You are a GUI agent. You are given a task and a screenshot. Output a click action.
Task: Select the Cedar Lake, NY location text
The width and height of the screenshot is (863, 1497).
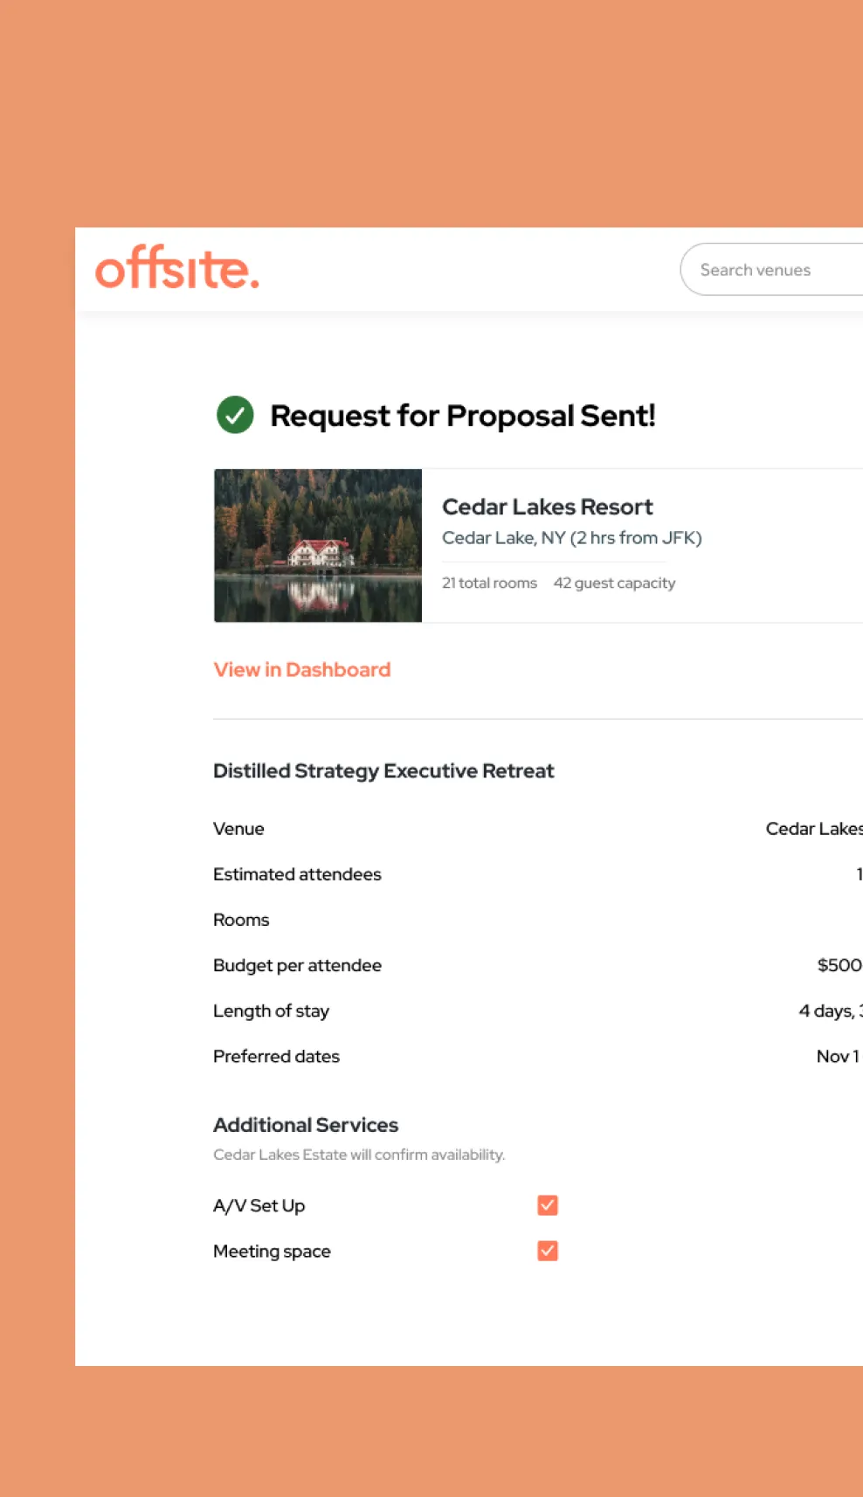point(572,538)
